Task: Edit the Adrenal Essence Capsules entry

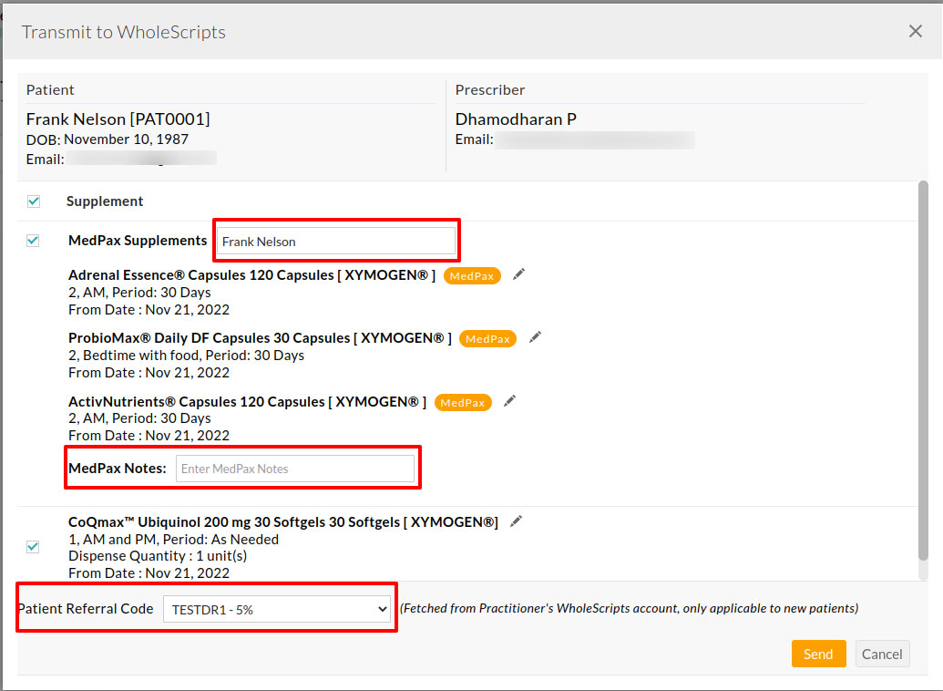Action: pos(518,274)
